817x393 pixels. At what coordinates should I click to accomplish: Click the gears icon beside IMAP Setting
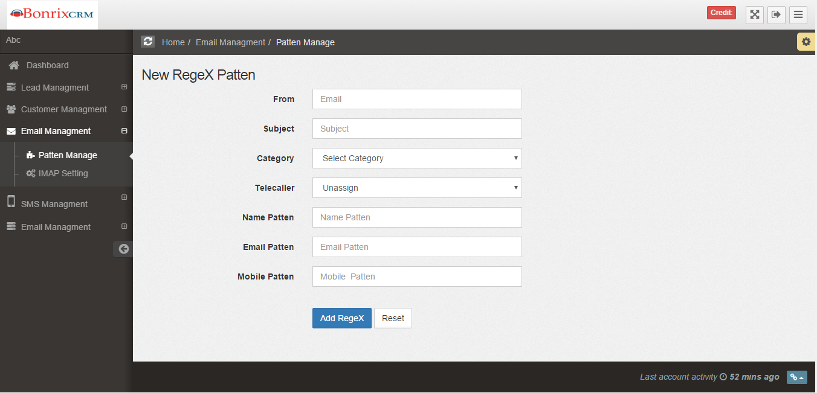[30, 173]
